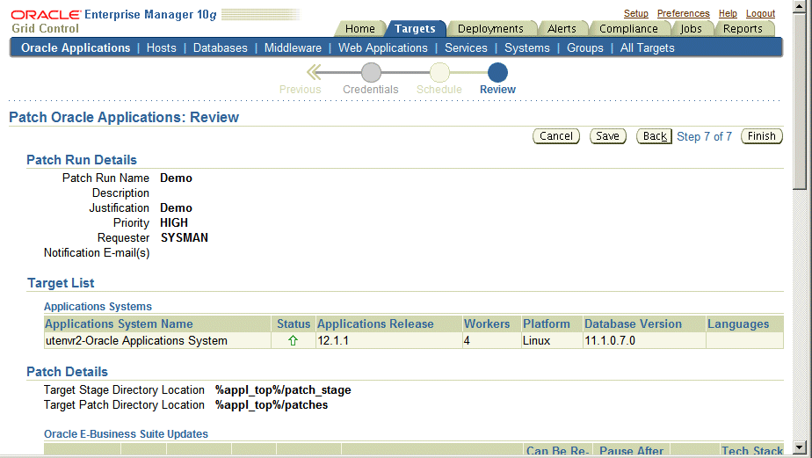The height and width of the screenshot is (458, 812).
Task: Click the scrollbar up arrow
Action: (x=800, y=5)
